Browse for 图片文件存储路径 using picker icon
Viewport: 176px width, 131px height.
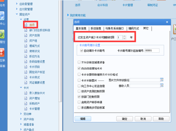pos(162,80)
